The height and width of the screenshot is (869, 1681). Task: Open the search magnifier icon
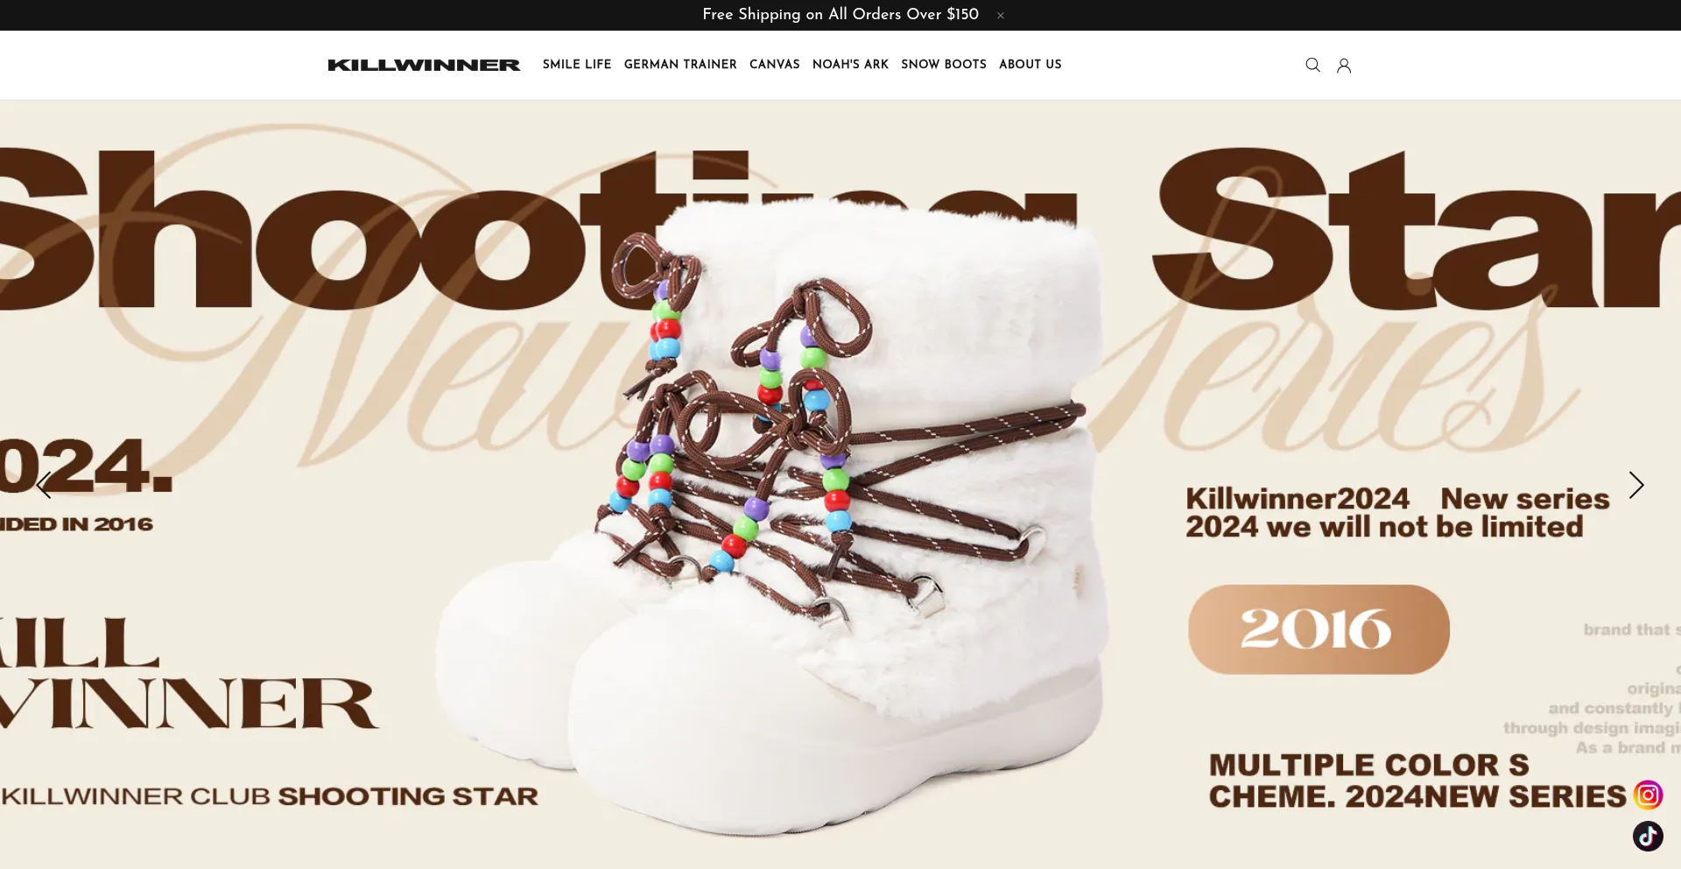click(x=1312, y=65)
